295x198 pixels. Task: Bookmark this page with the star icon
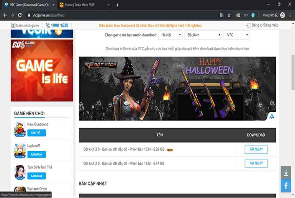pos(229,15)
